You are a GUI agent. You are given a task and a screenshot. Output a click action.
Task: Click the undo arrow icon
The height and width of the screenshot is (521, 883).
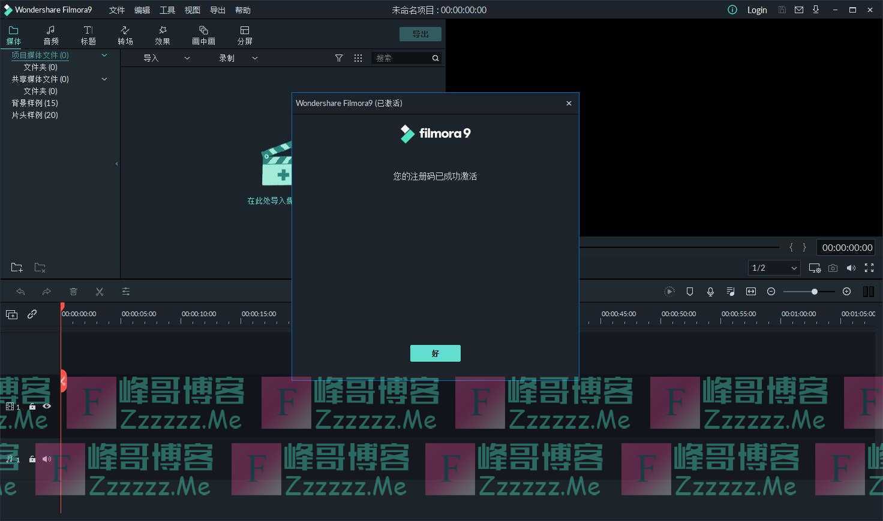(x=20, y=292)
